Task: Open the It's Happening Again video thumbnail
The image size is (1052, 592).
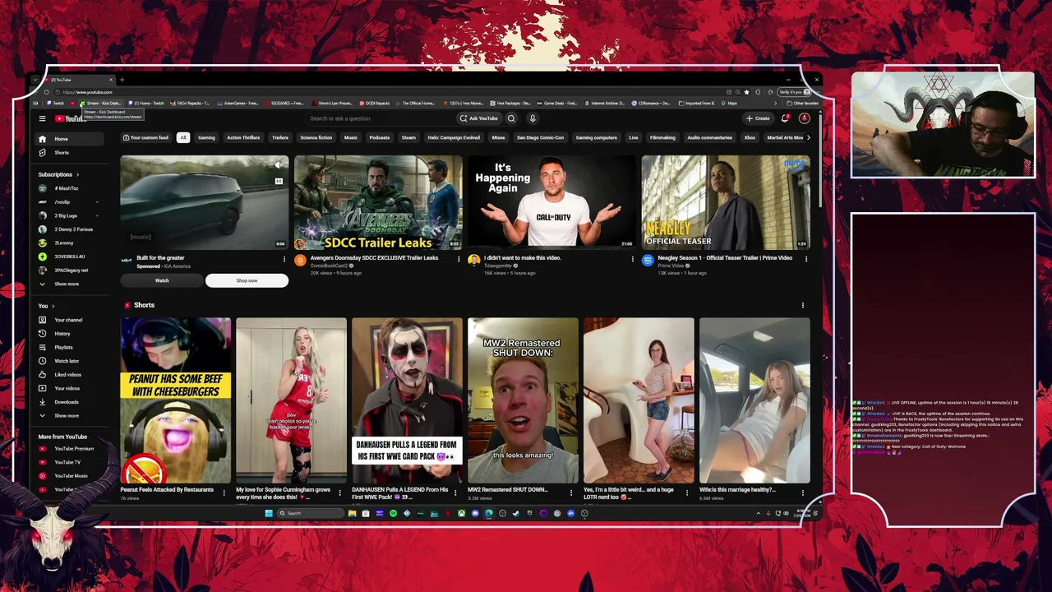Action: point(551,202)
